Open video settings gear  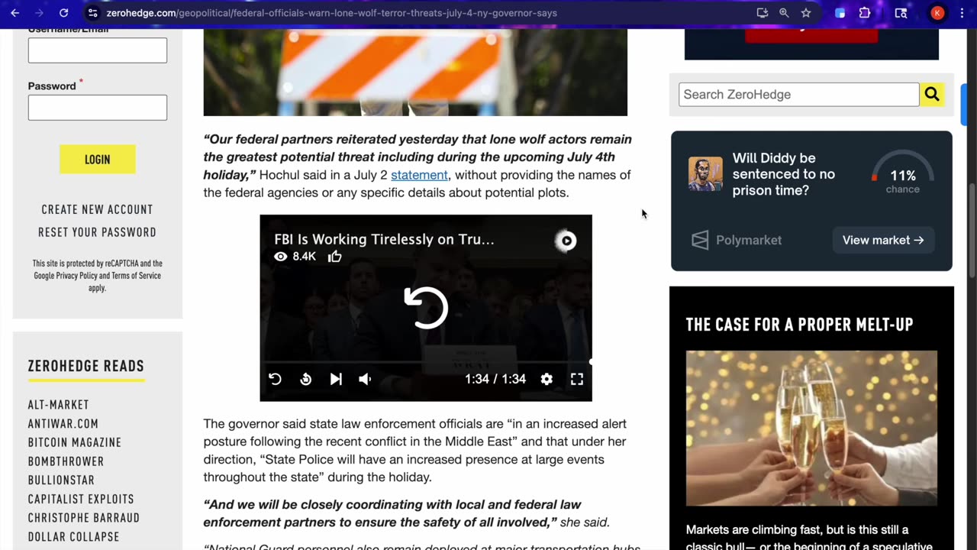click(547, 379)
